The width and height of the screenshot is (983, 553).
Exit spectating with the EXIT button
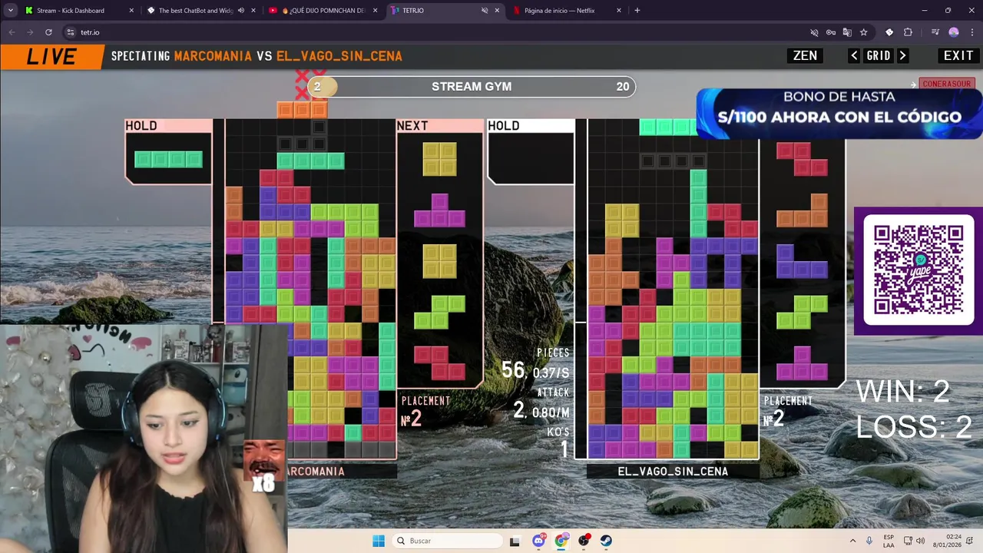[x=958, y=56]
